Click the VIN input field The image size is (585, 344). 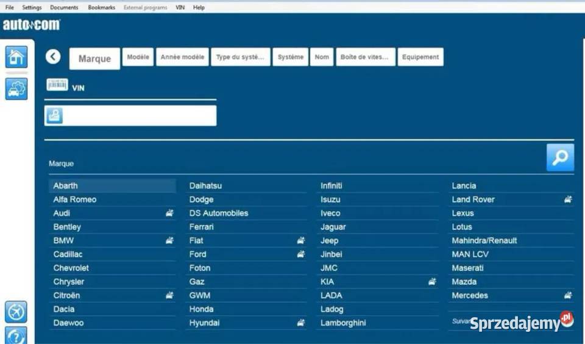point(139,115)
